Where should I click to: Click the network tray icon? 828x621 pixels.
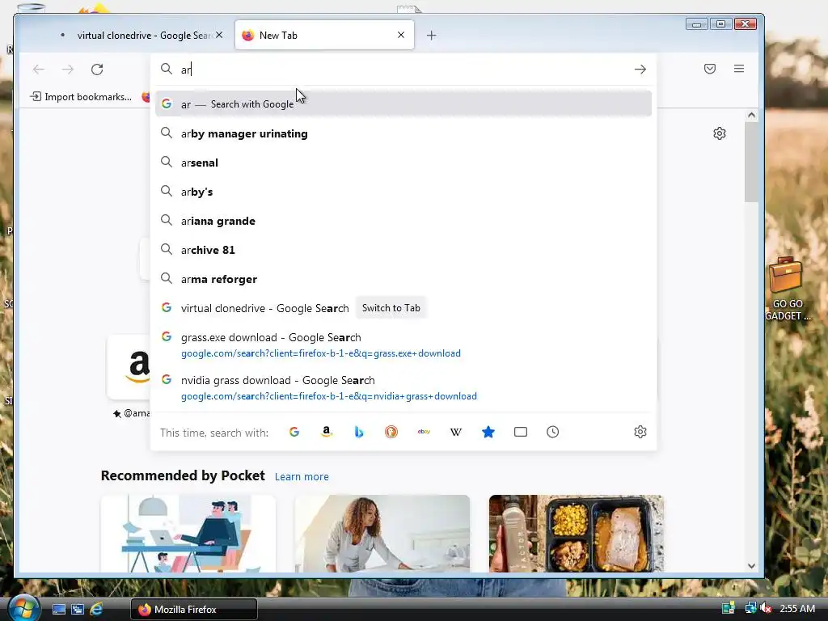point(750,608)
